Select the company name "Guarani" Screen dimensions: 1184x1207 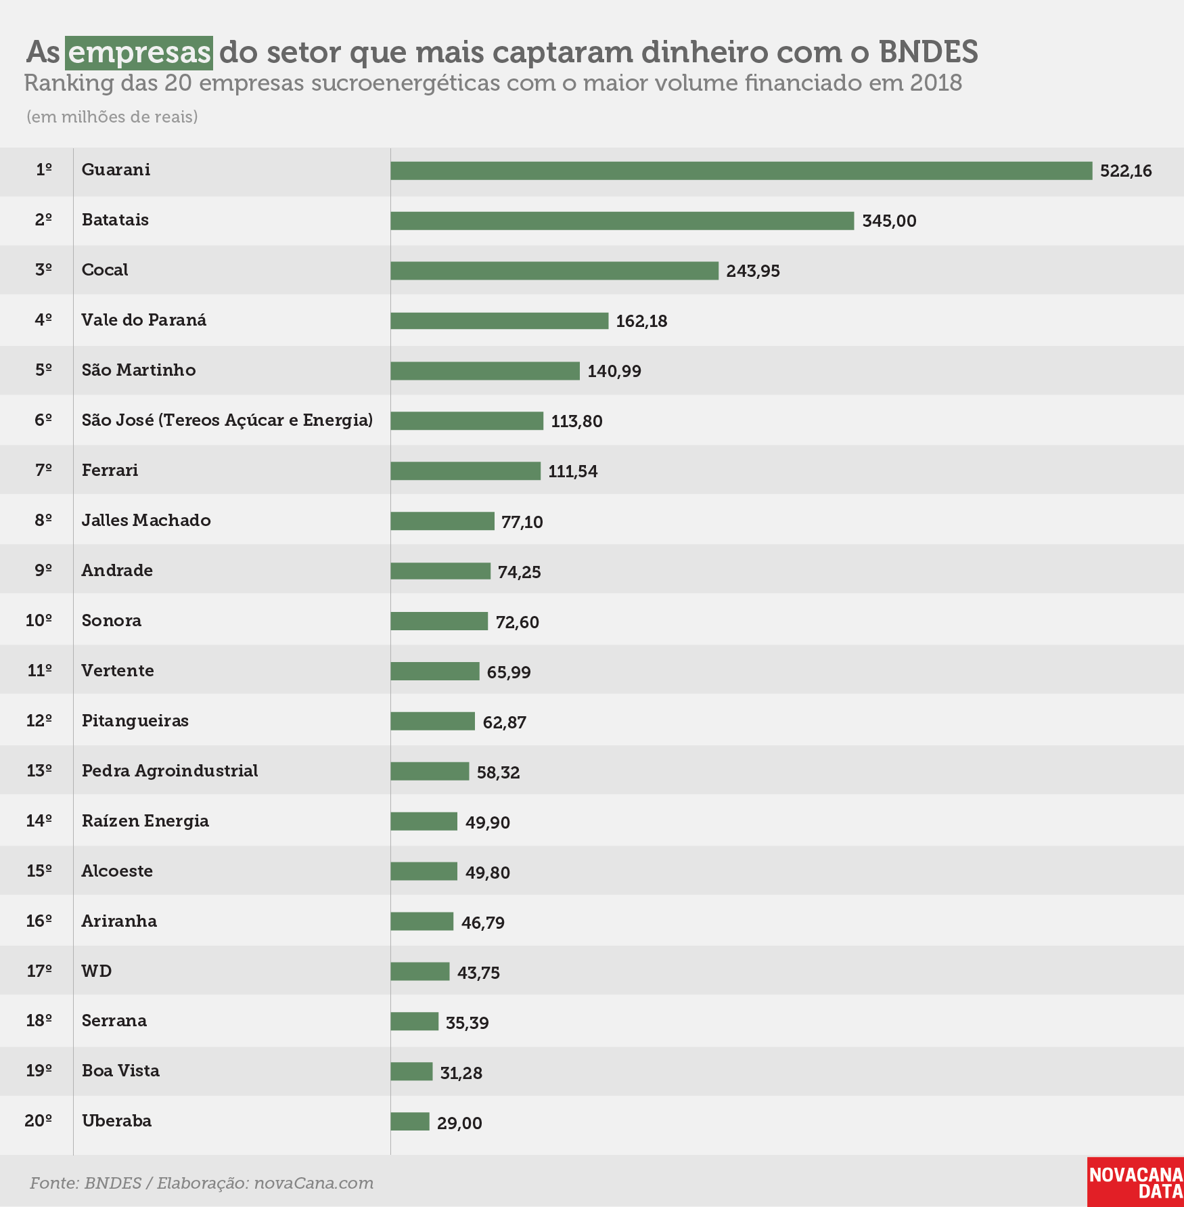click(x=116, y=170)
